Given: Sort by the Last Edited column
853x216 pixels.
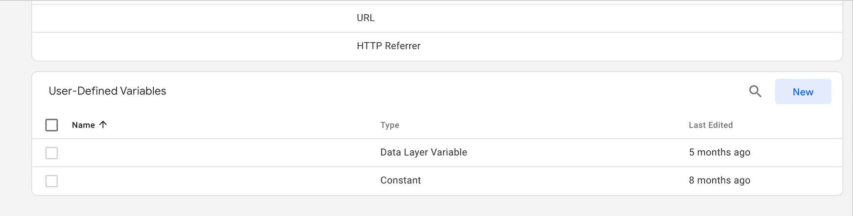Looking at the screenshot, I should (x=711, y=125).
